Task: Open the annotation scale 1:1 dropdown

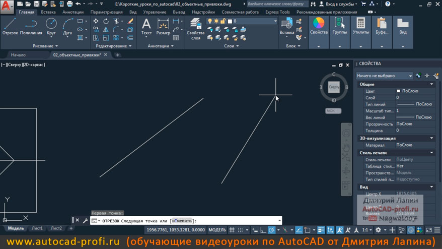Action: (366, 230)
